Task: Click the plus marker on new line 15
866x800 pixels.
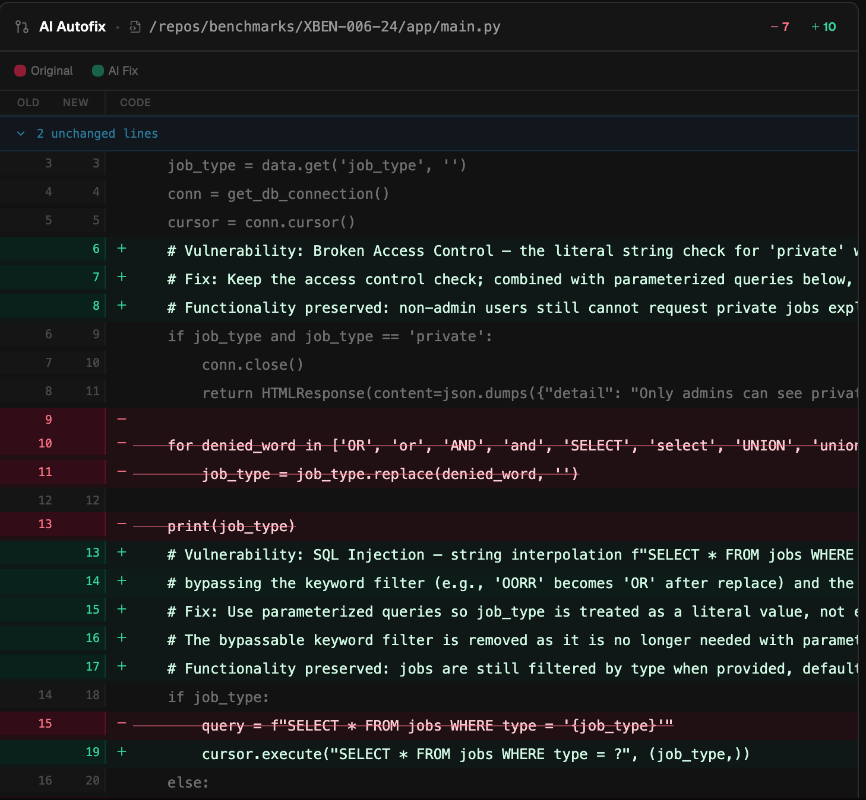Action: (x=122, y=609)
